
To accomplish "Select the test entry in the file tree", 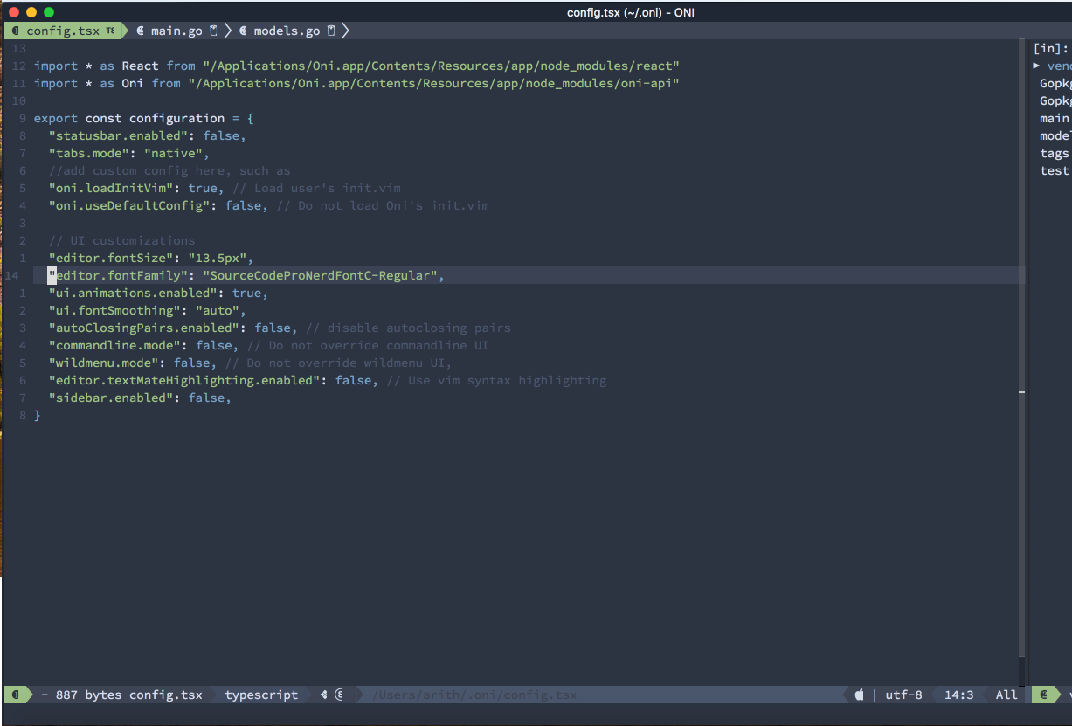I will (1055, 170).
